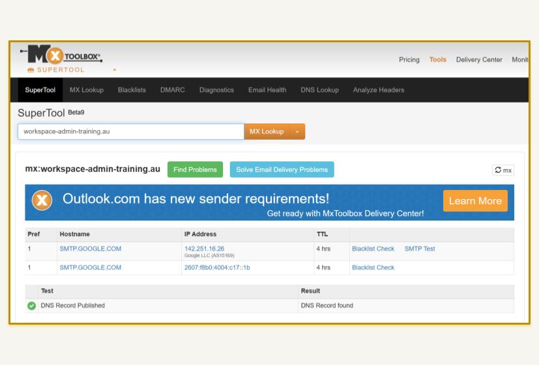Click the green Find Problems button
The image size is (539, 365).
click(195, 169)
